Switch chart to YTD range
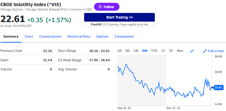The image size is (226, 111). pos(154,51)
